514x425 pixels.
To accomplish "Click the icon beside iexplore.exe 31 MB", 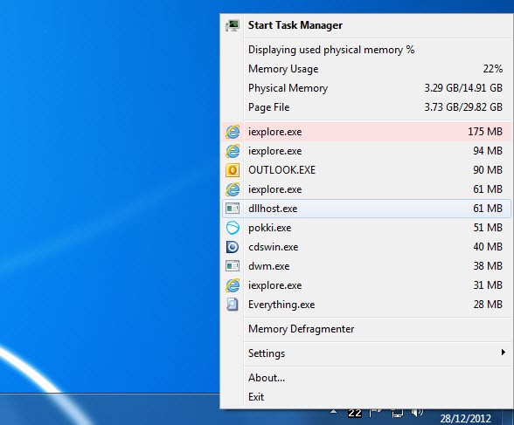I will (x=233, y=285).
